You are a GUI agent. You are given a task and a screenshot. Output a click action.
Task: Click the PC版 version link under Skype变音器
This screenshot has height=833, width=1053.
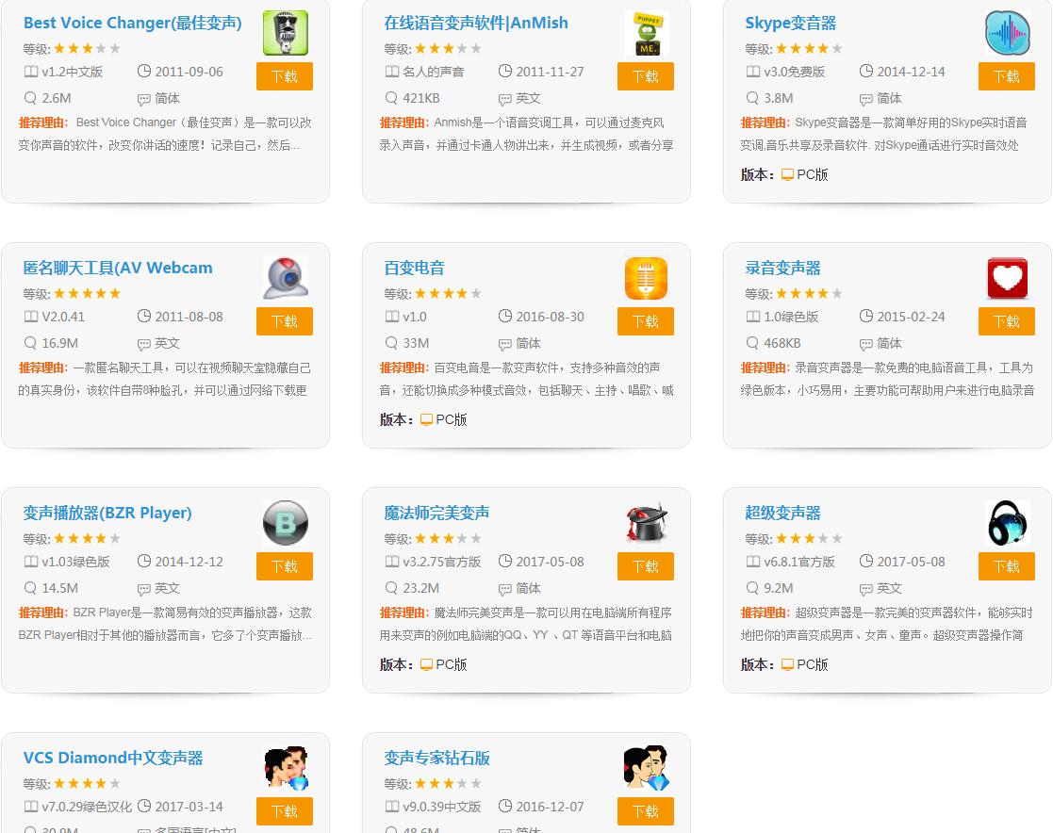click(x=804, y=174)
